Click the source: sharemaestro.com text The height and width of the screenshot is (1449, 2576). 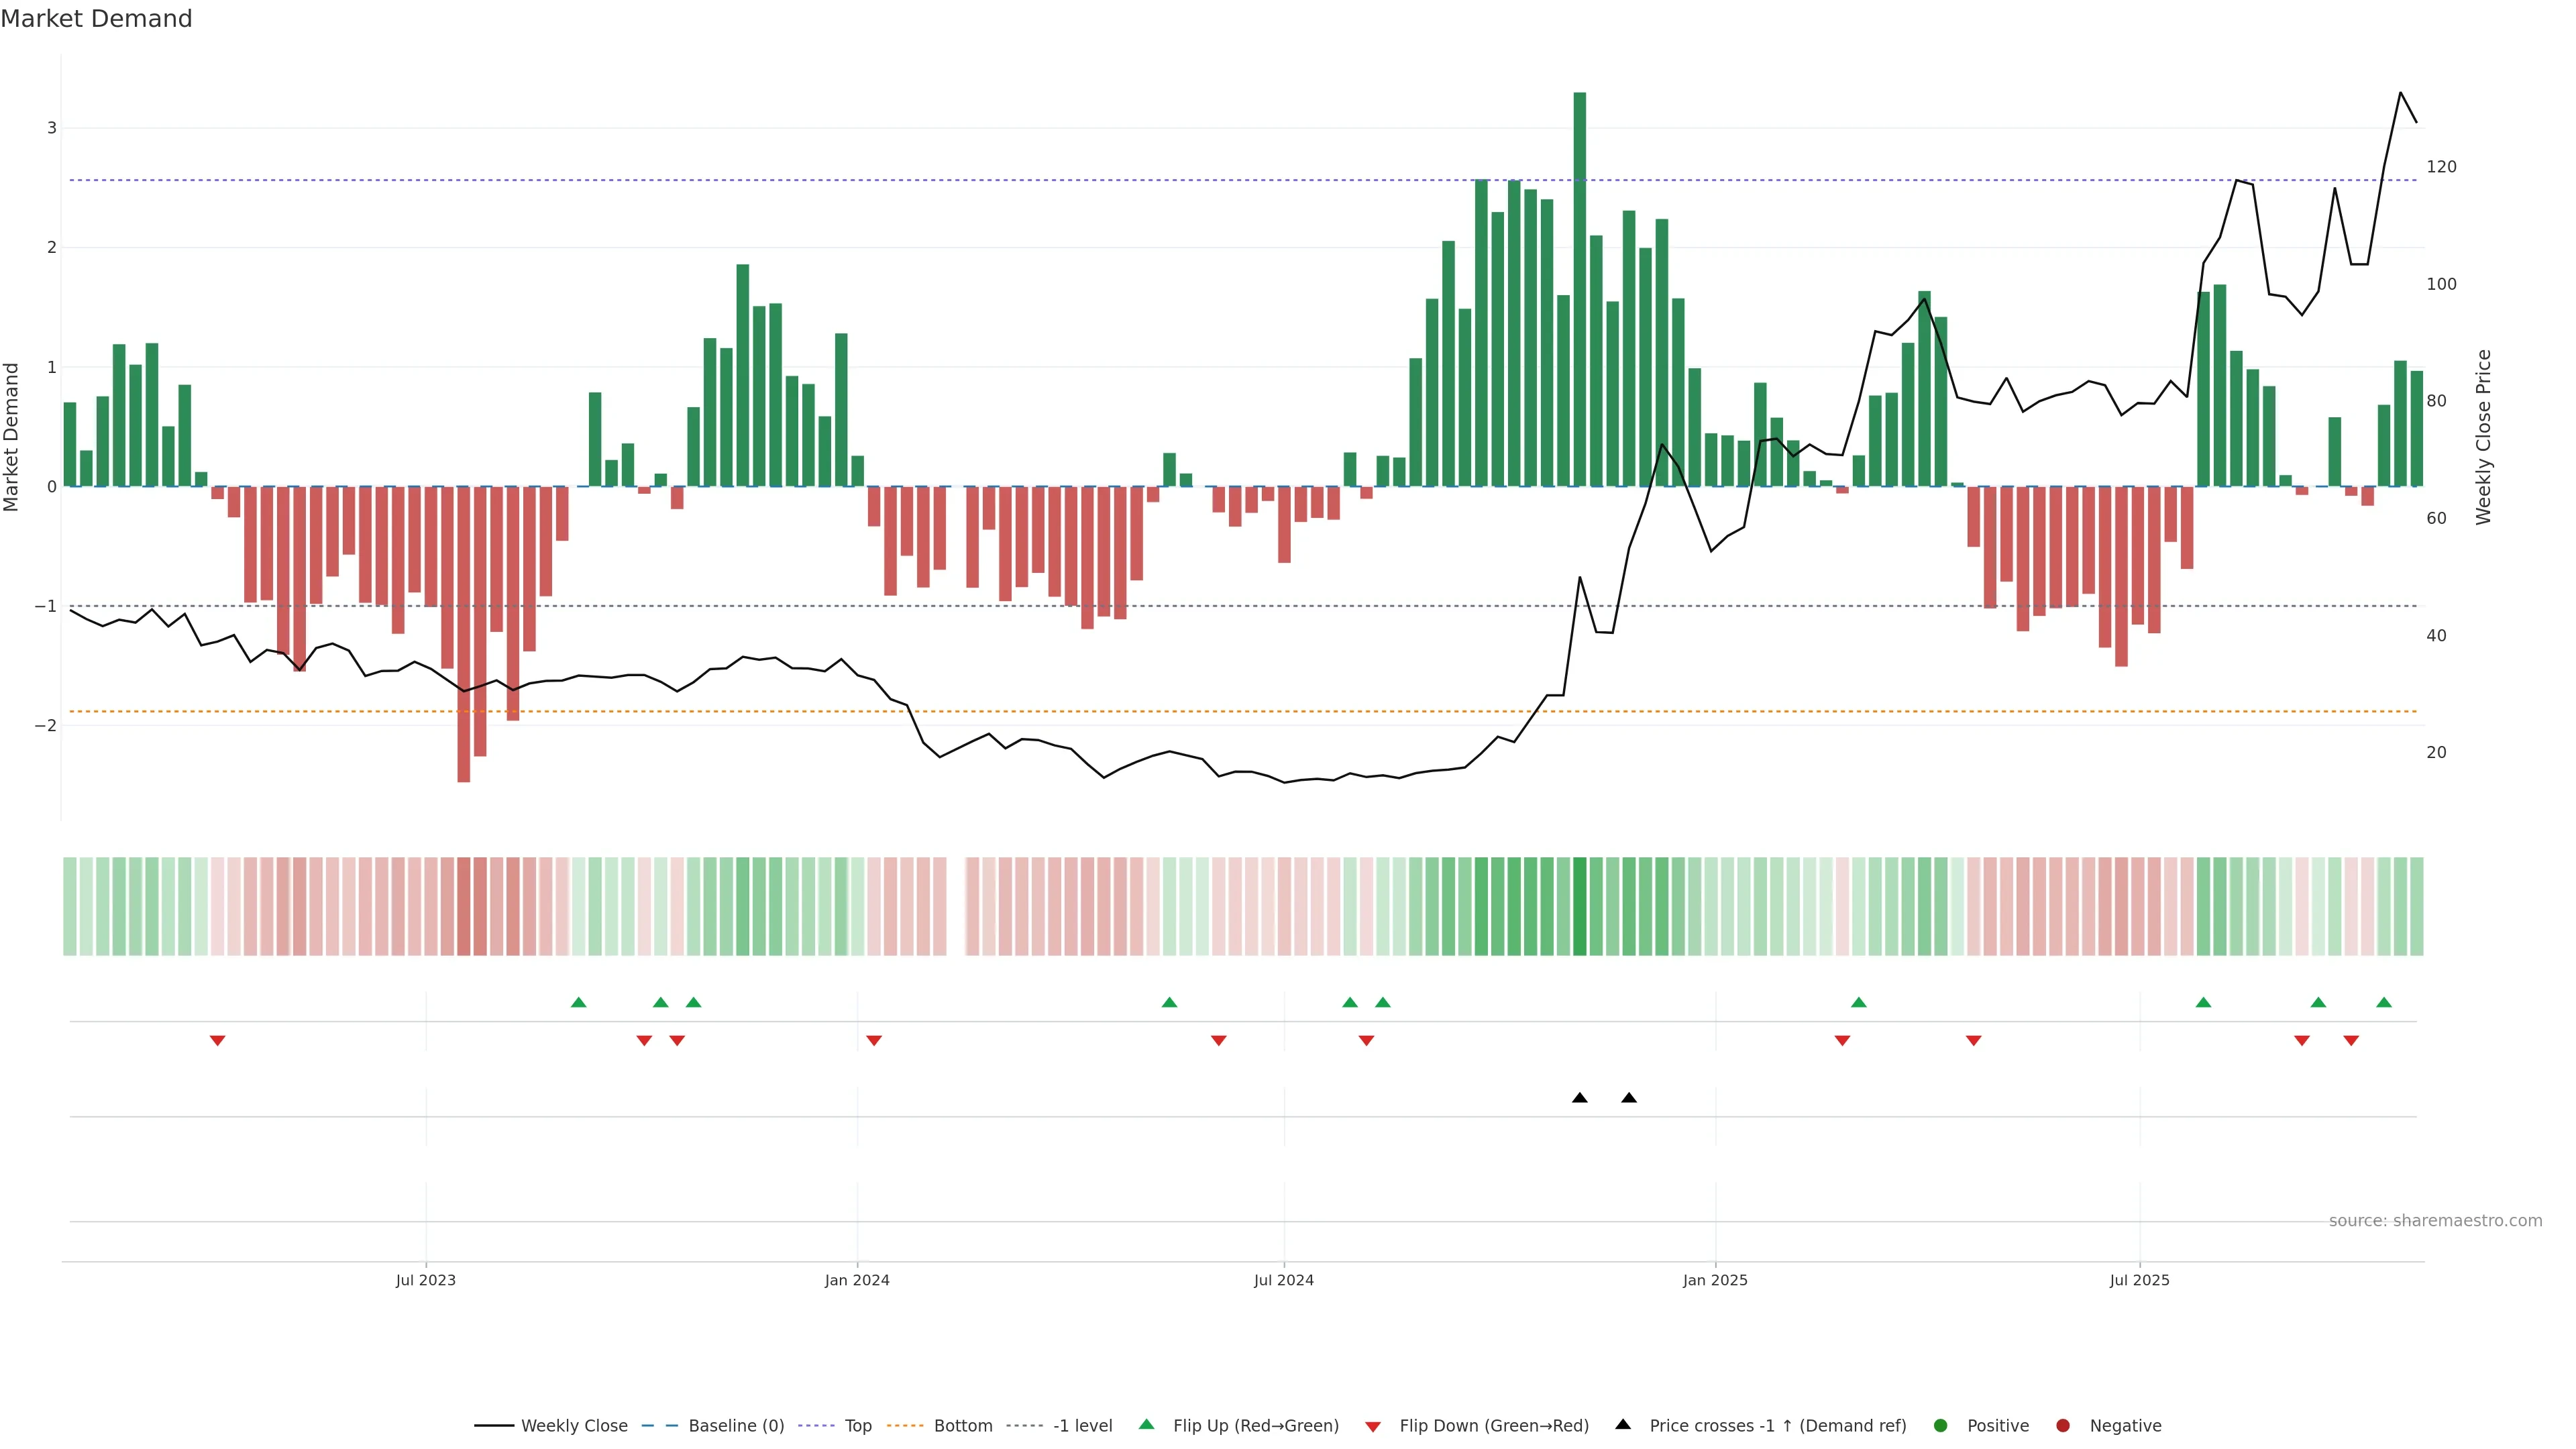coord(2435,1221)
